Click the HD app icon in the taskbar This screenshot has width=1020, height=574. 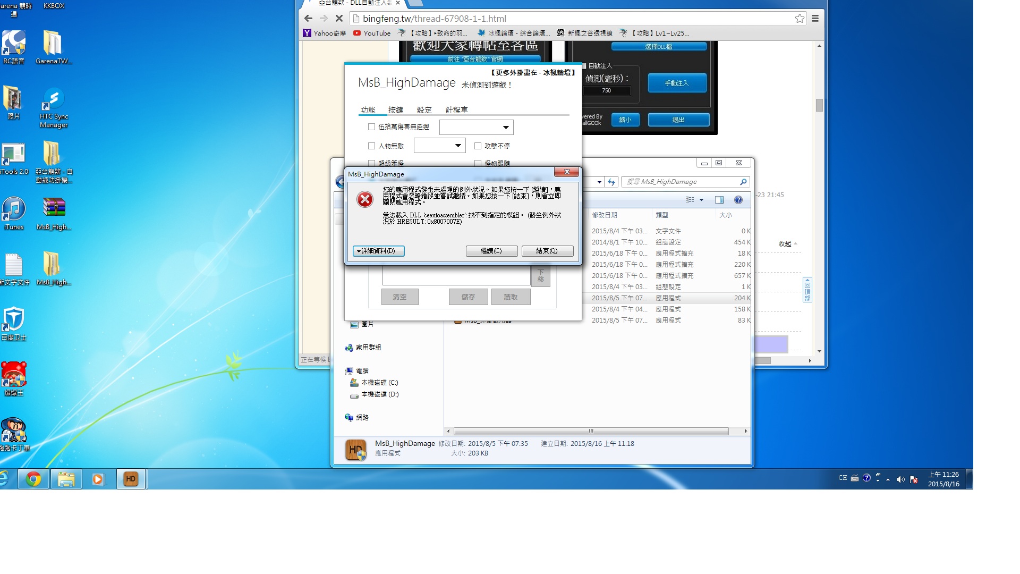coord(131,479)
